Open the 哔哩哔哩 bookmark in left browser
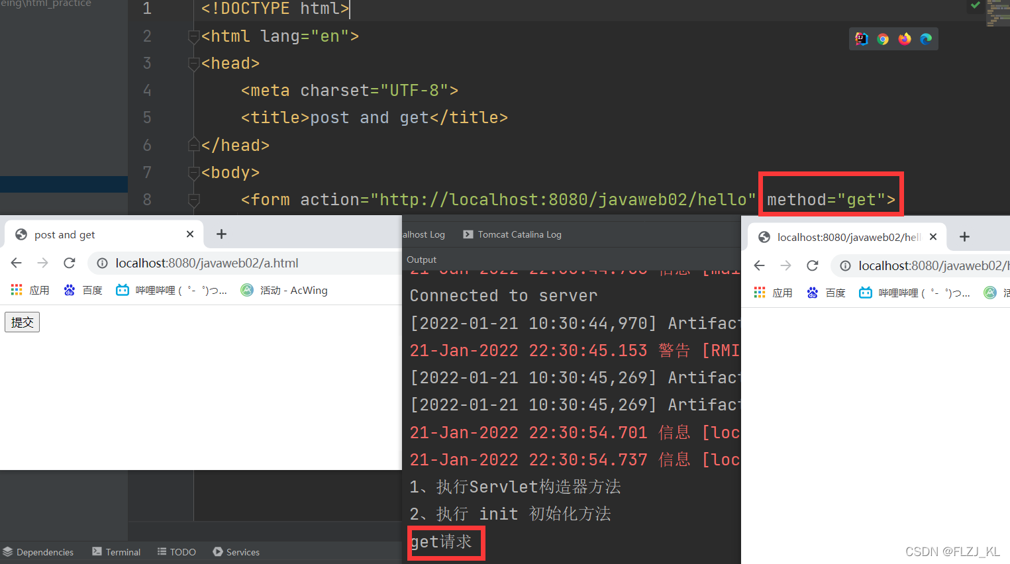 tap(172, 290)
